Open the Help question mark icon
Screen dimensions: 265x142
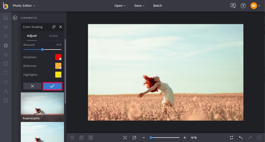[243, 6]
